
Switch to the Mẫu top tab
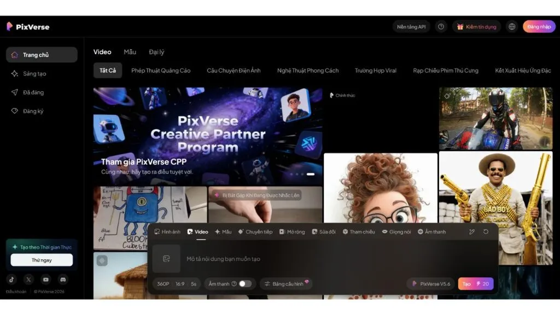coord(130,52)
